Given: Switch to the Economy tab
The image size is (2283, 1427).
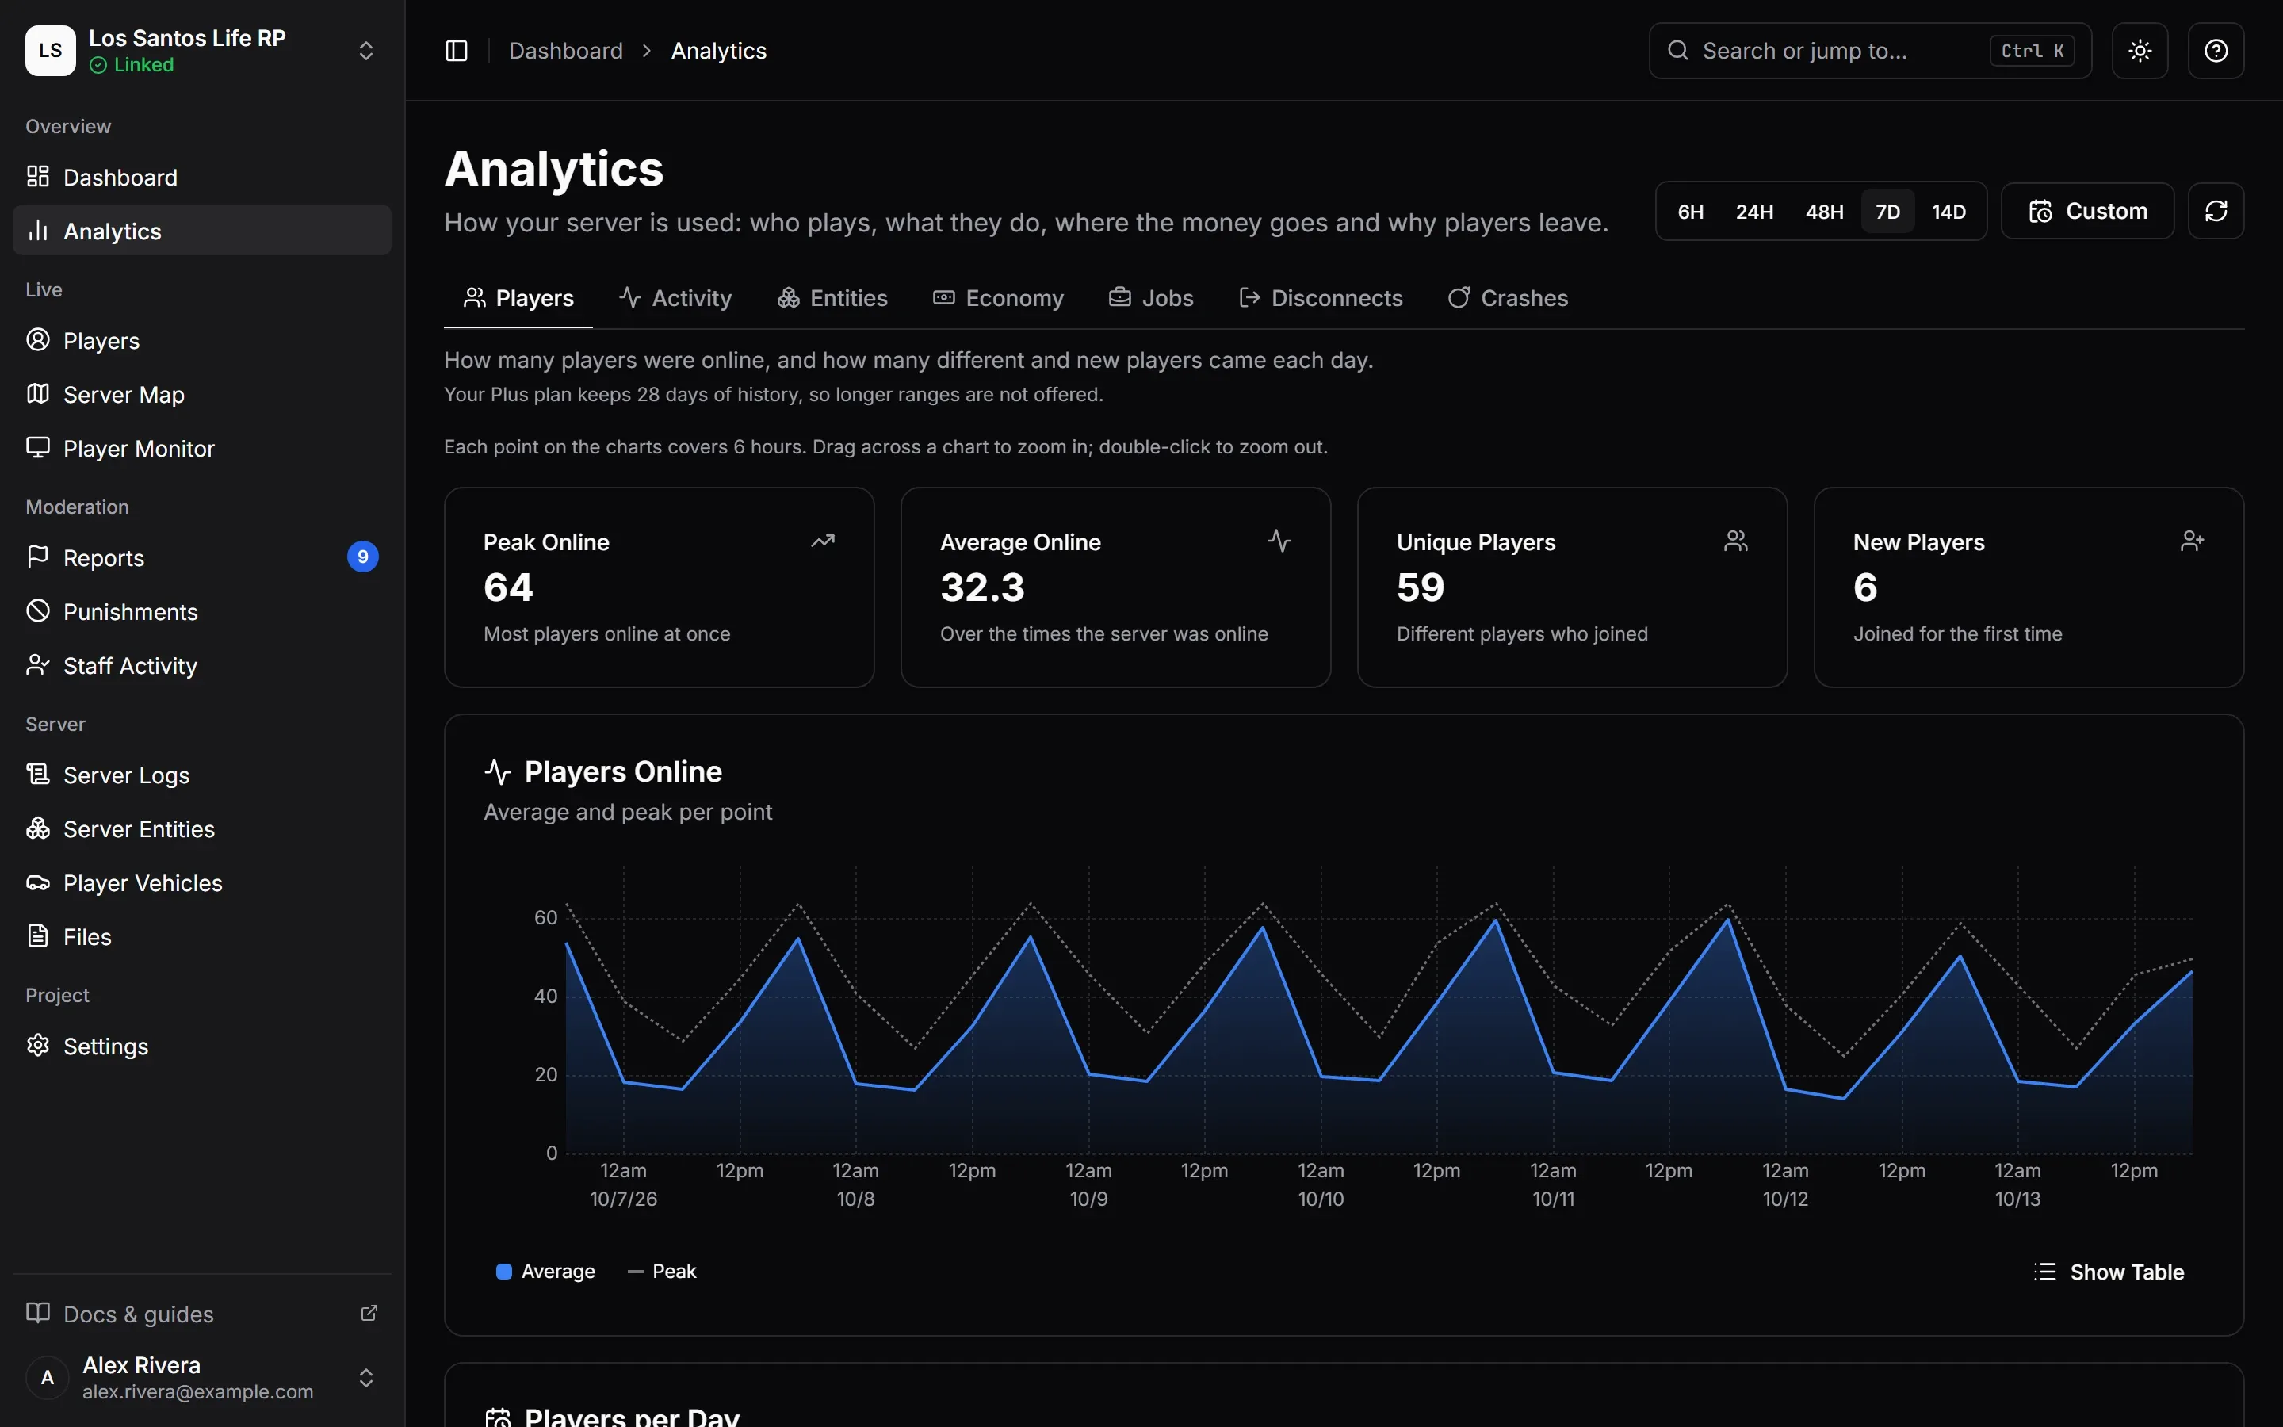Looking at the screenshot, I should pyautogui.click(x=998, y=298).
